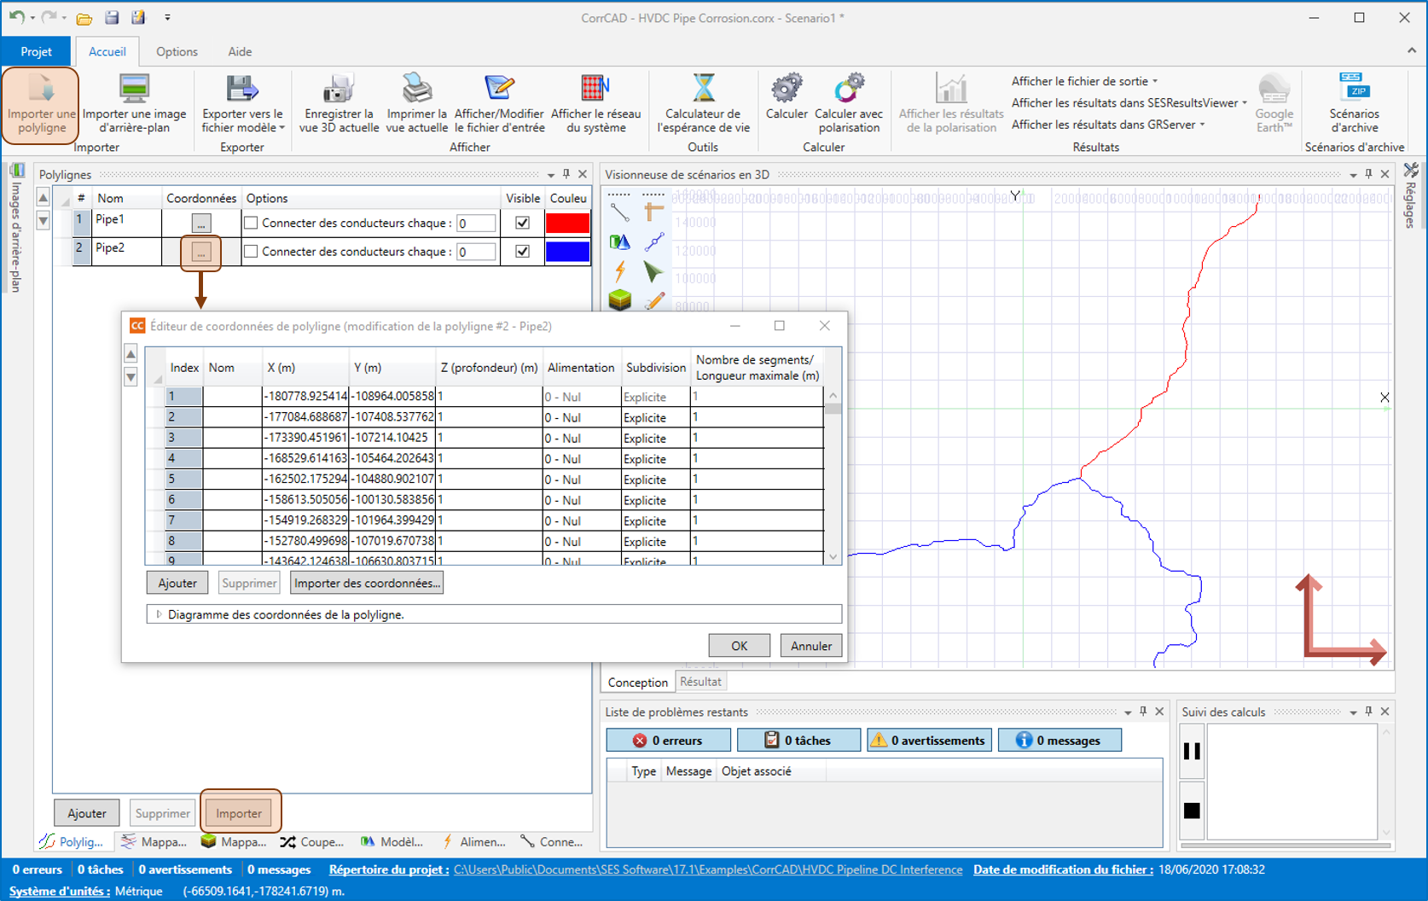Click the Importer une polyligne ribbon icon
The image size is (1428, 901).
41,88
